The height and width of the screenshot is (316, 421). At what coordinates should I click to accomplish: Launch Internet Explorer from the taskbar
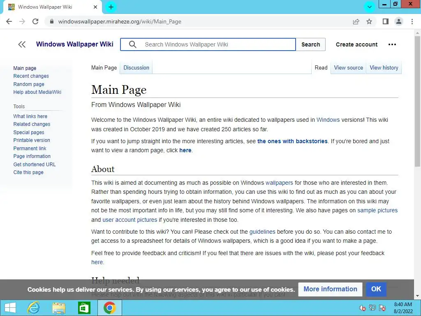click(x=34, y=308)
